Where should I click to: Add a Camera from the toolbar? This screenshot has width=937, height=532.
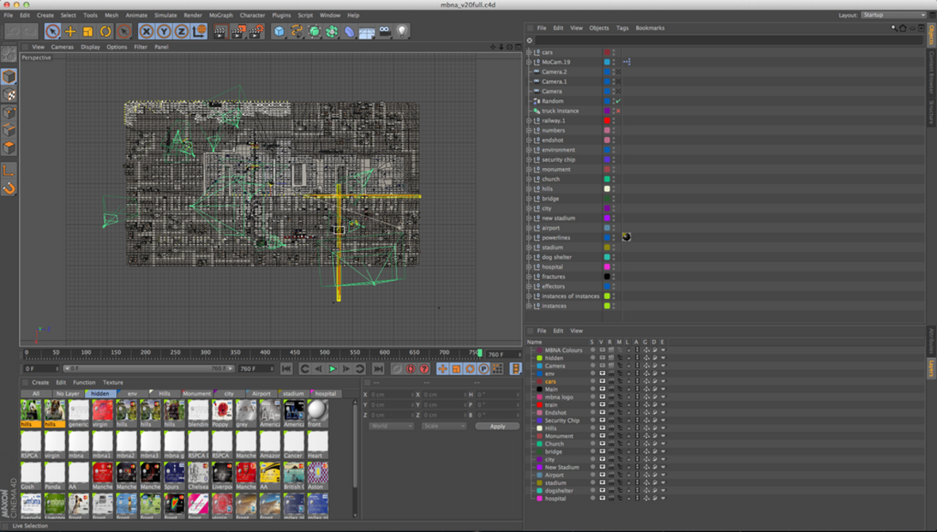tap(384, 32)
